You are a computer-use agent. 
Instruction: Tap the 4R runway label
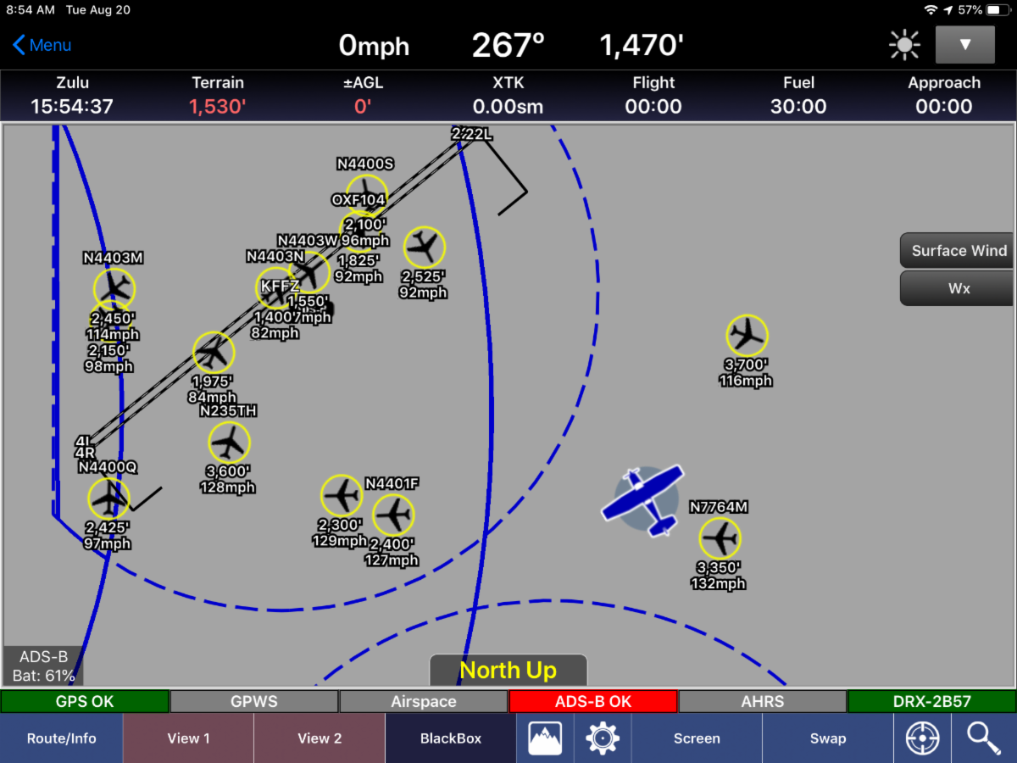(x=85, y=453)
